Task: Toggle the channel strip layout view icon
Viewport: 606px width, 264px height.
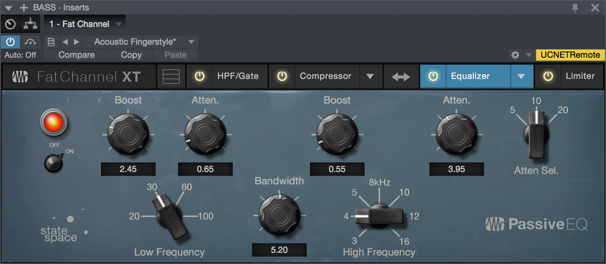Action: [x=171, y=77]
